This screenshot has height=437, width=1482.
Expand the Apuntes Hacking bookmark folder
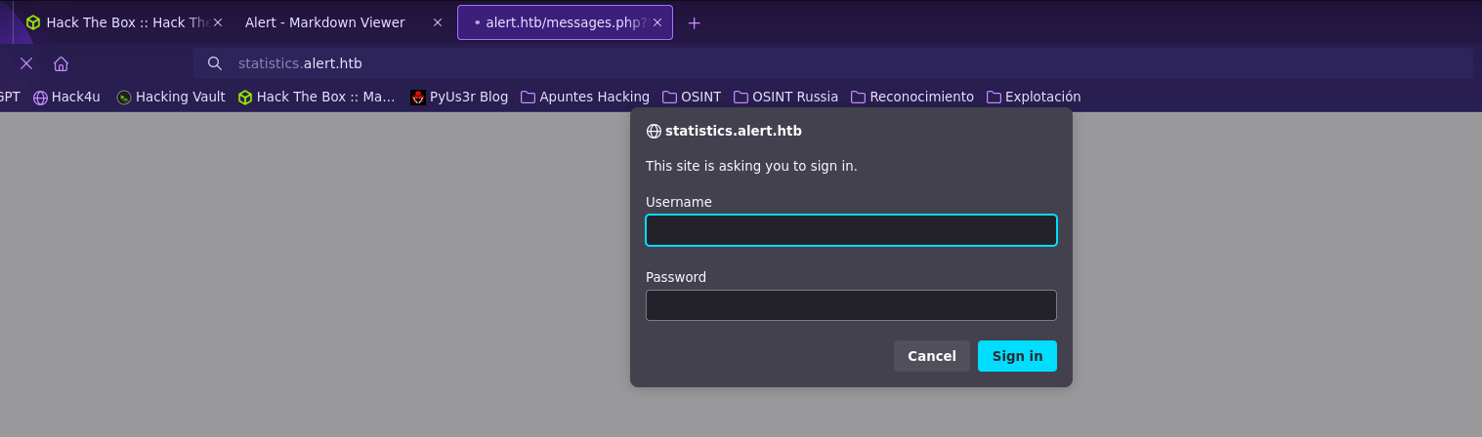click(x=585, y=97)
